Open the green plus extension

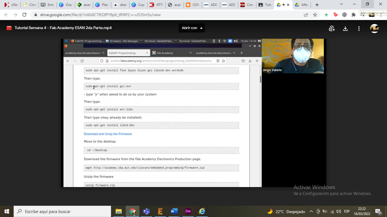click(x=326, y=15)
